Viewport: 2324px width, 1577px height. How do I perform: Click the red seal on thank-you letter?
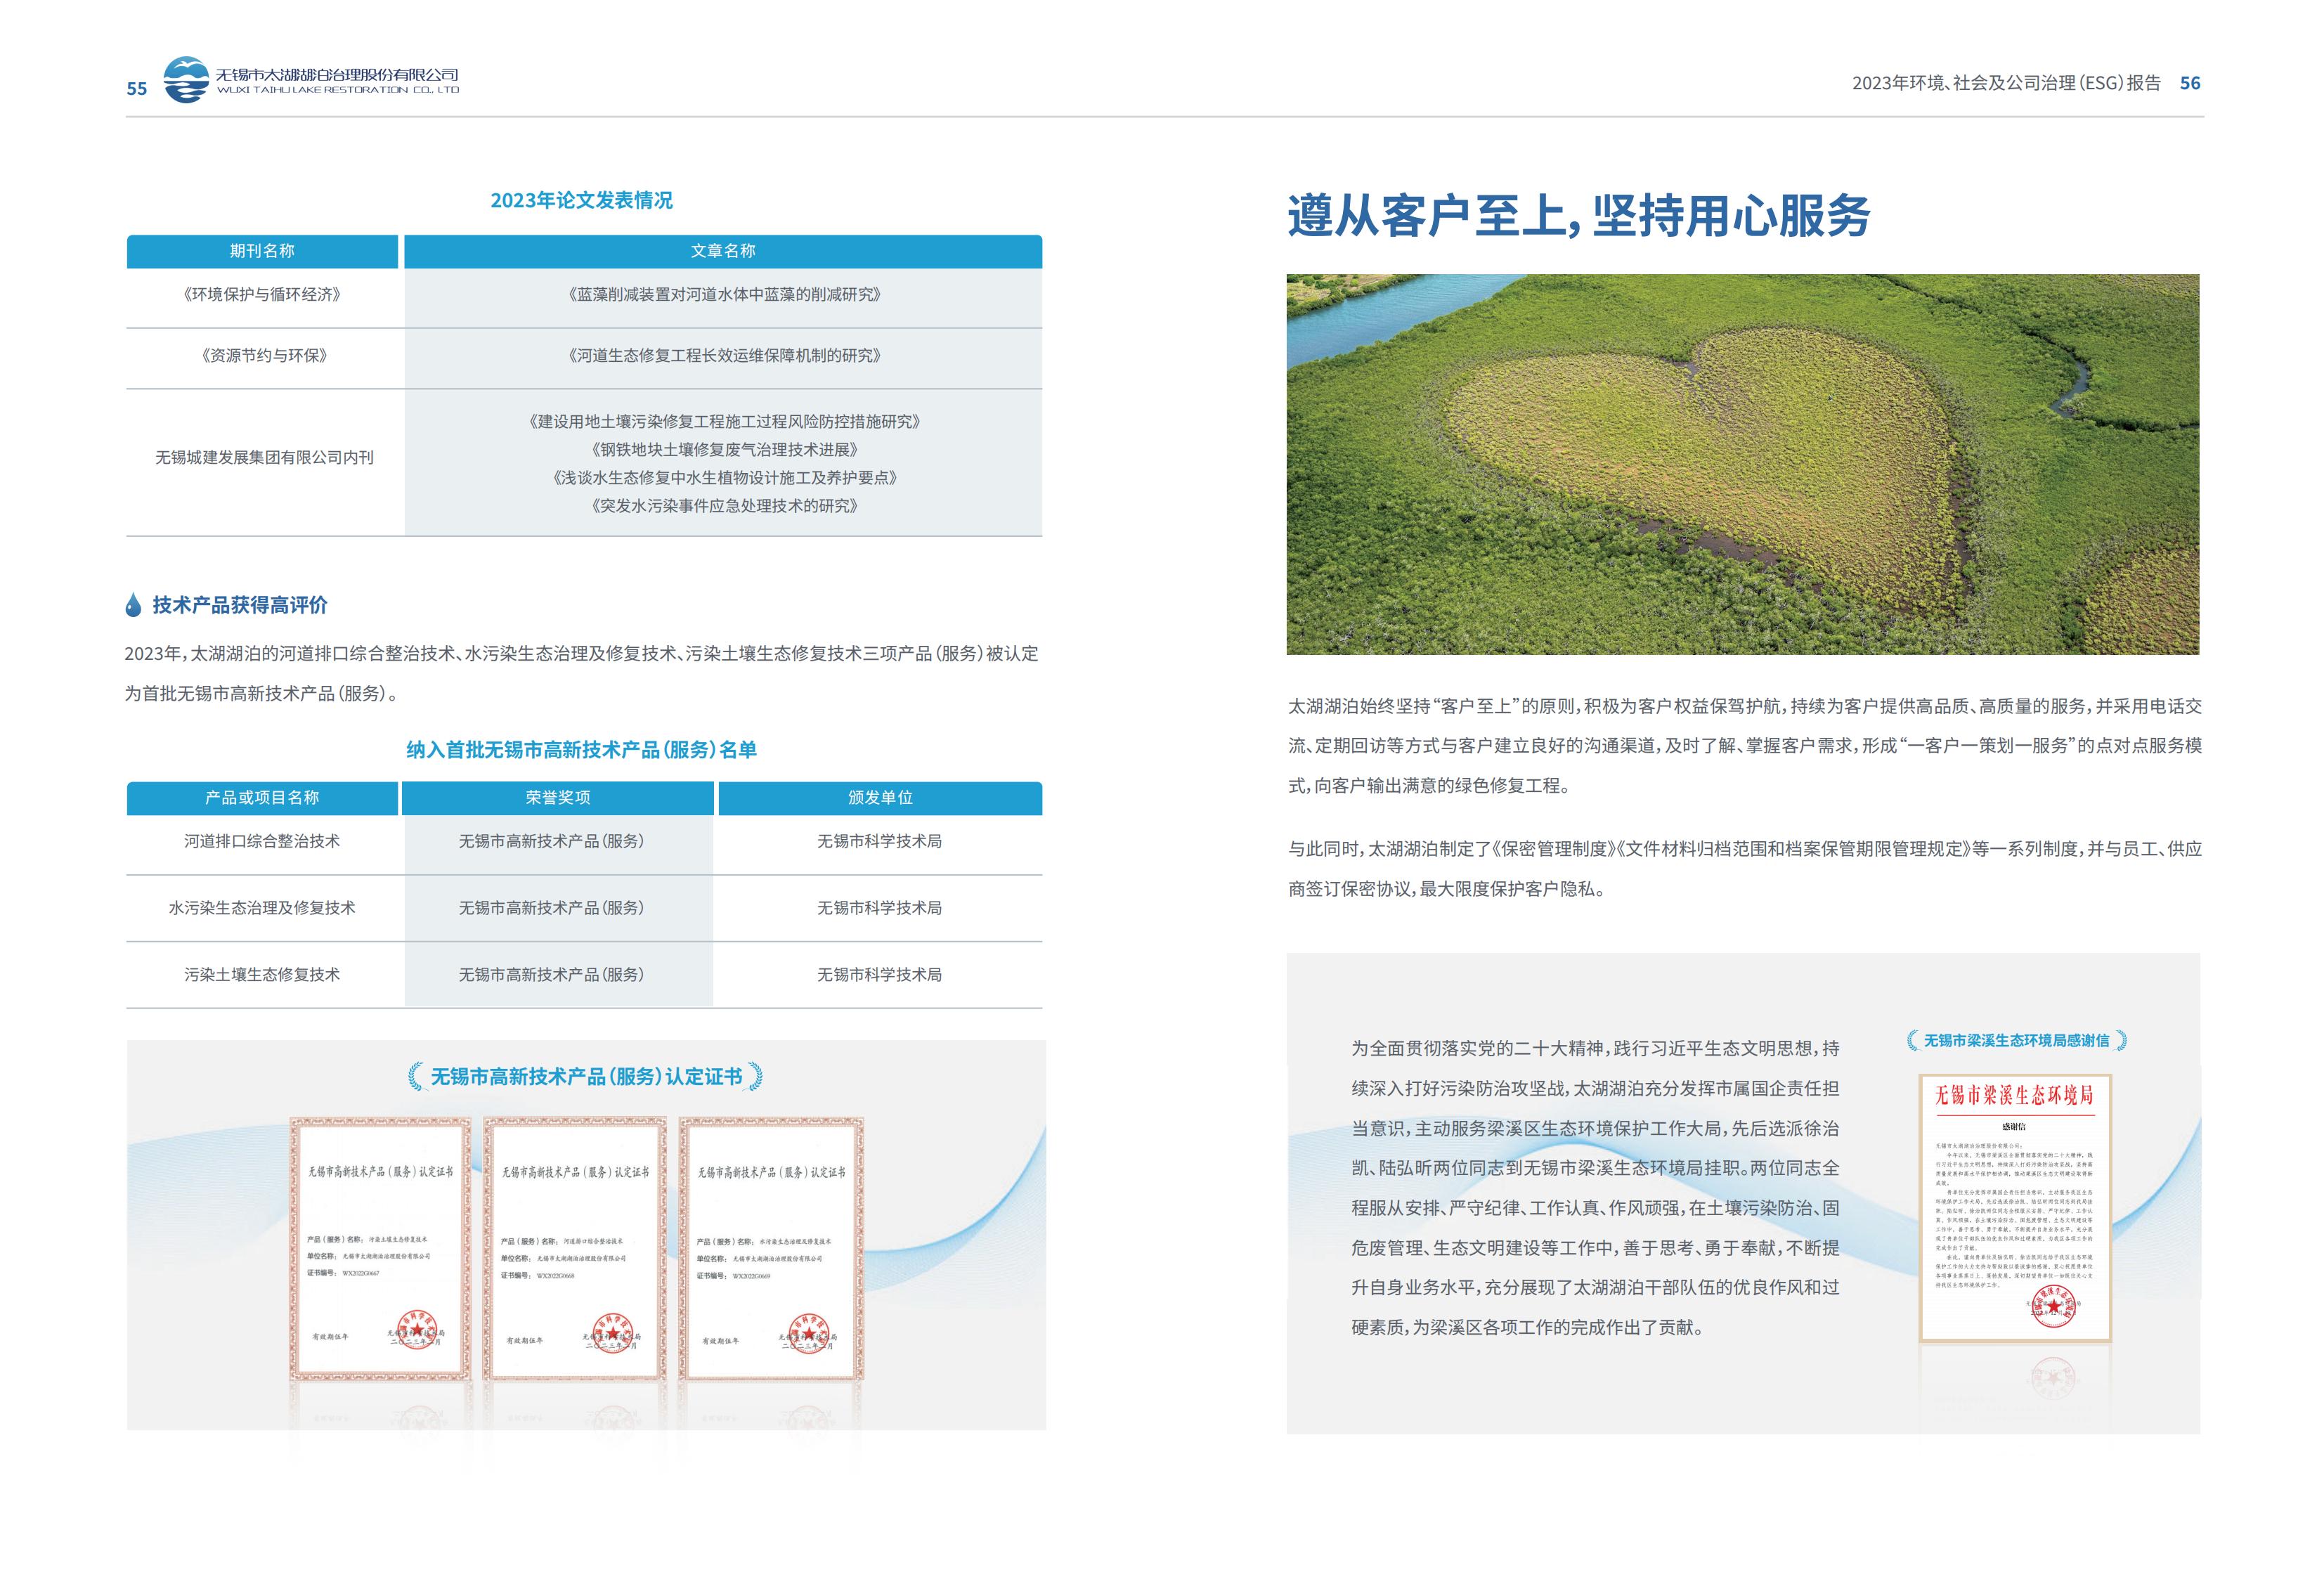pos(2053,1305)
